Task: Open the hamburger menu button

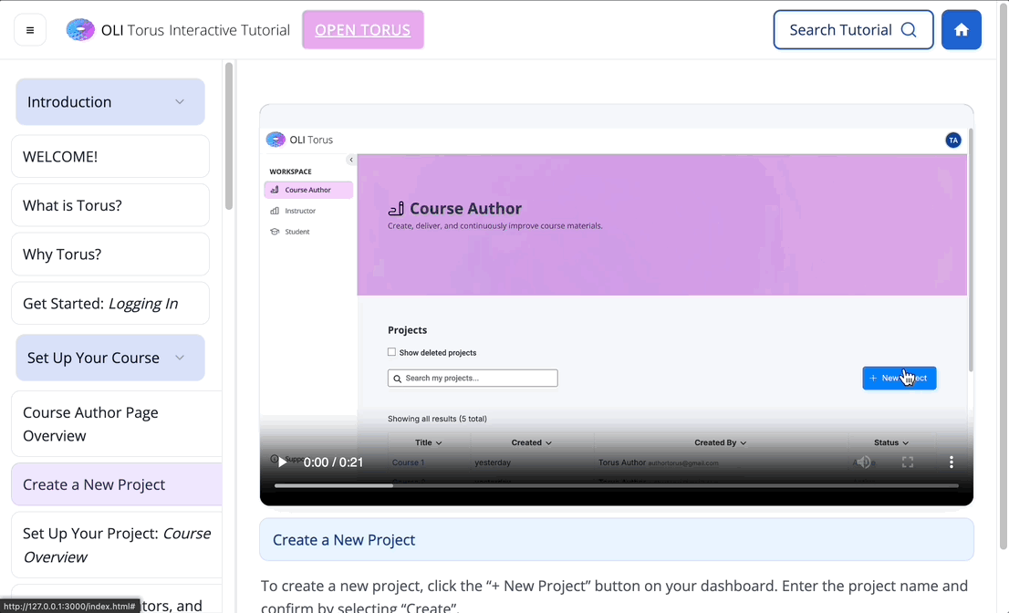Action: click(x=29, y=30)
